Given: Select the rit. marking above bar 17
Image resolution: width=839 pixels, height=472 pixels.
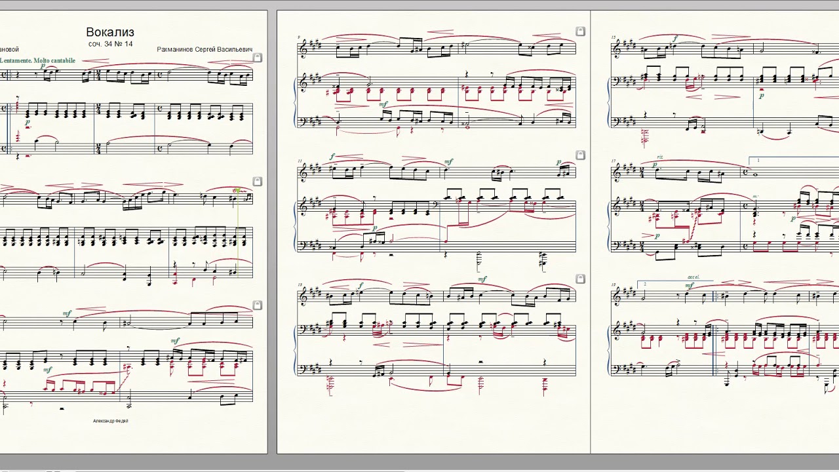Looking at the screenshot, I should tap(659, 157).
